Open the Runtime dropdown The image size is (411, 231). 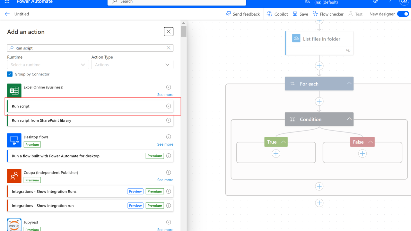tap(48, 64)
